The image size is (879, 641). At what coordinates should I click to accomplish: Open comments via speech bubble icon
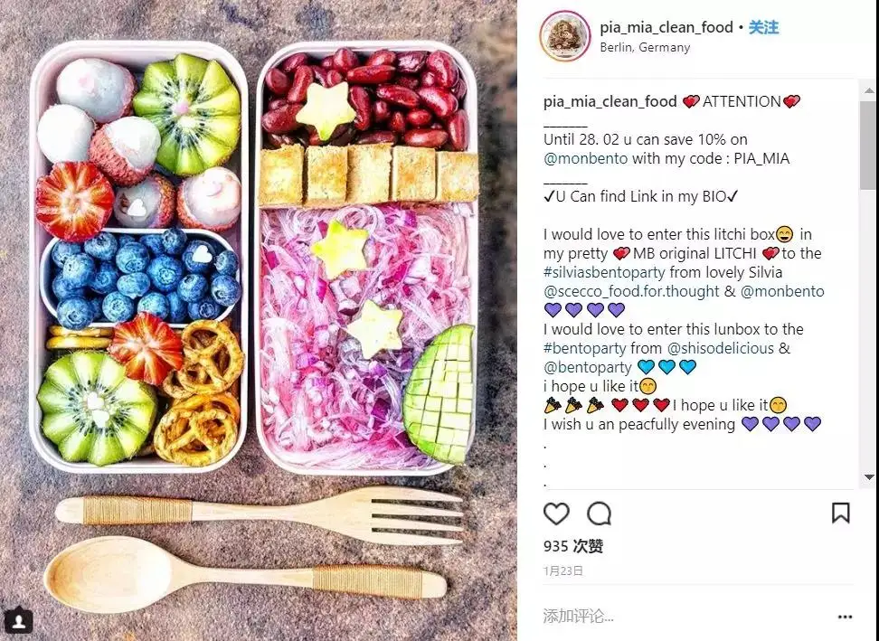click(599, 514)
